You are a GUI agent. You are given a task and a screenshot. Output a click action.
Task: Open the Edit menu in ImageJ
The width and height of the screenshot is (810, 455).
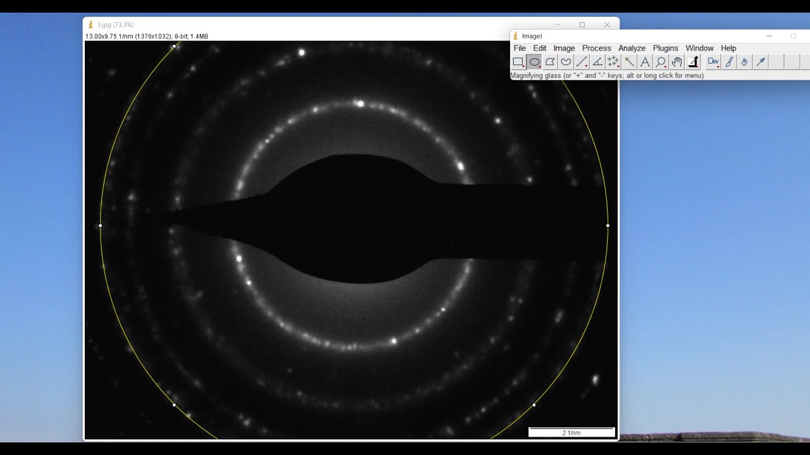point(540,48)
